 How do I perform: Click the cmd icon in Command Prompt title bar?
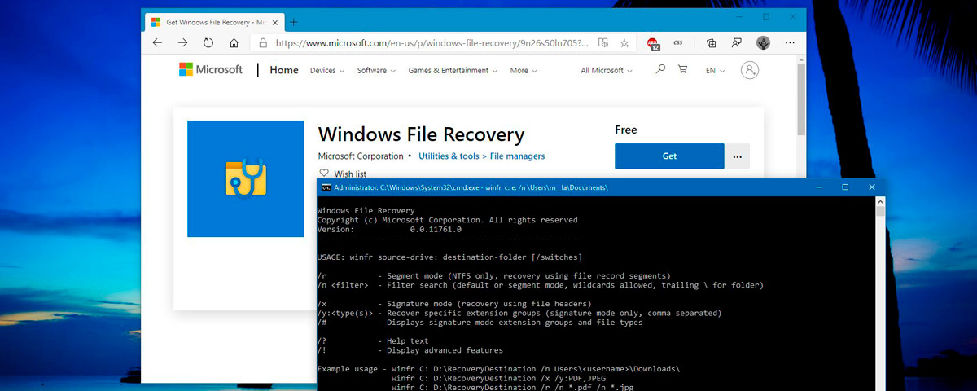tap(326, 187)
